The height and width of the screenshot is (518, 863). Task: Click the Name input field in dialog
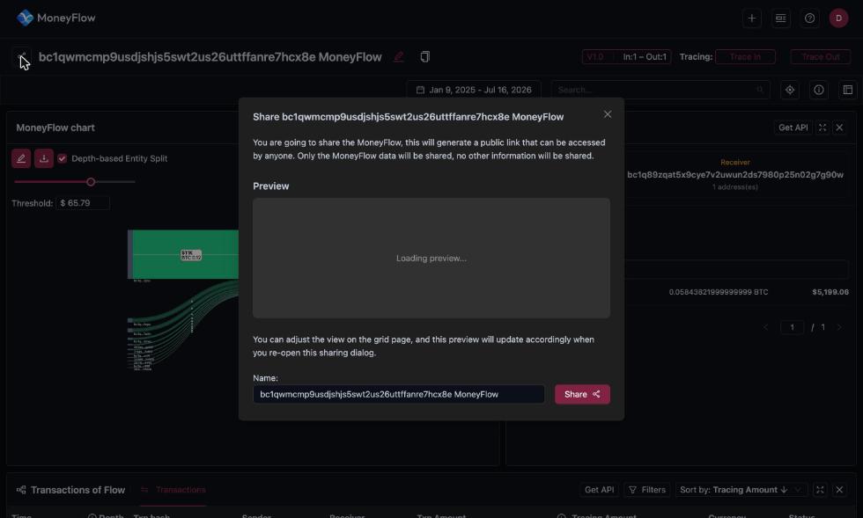click(x=399, y=394)
